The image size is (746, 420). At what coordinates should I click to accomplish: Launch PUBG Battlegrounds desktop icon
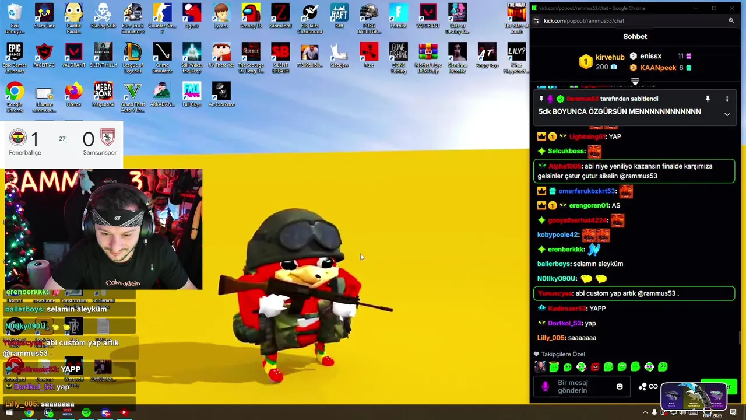point(369,19)
